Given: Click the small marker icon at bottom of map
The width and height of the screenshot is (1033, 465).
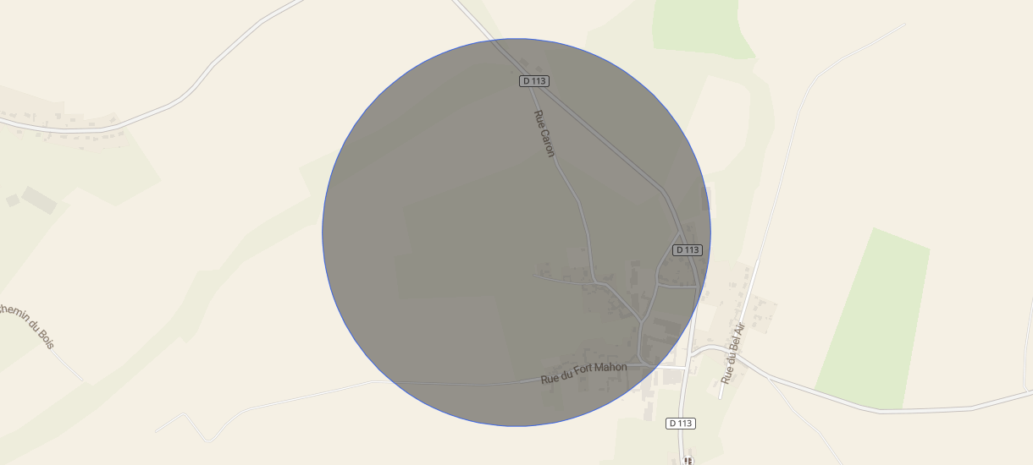Looking at the screenshot, I should tap(688, 461).
